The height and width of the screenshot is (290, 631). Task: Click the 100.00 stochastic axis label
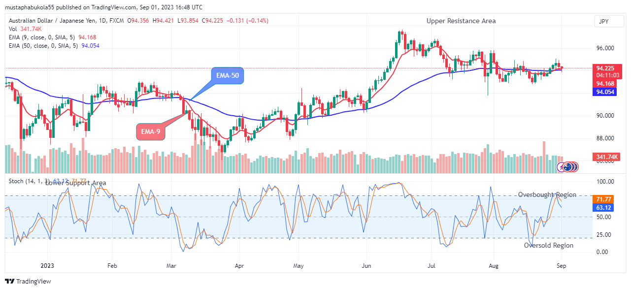pyautogui.click(x=605, y=182)
